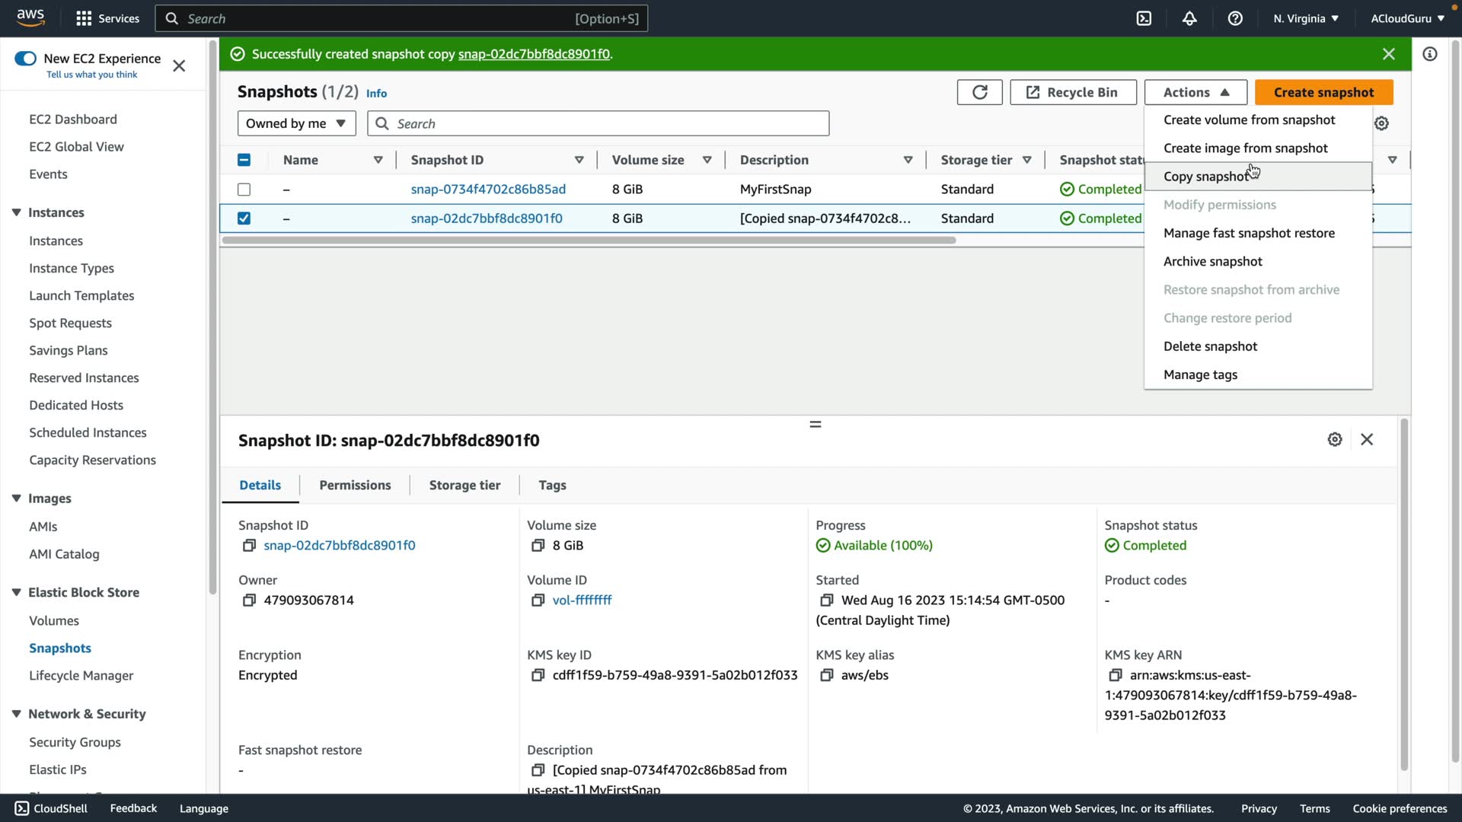Image resolution: width=1462 pixels, height=822 pixels.
Task: Copy the Owner account number
Action: click(249, 601)
